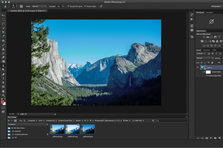Open the 09. Min Max Filters folder

[x=16, y=128]
